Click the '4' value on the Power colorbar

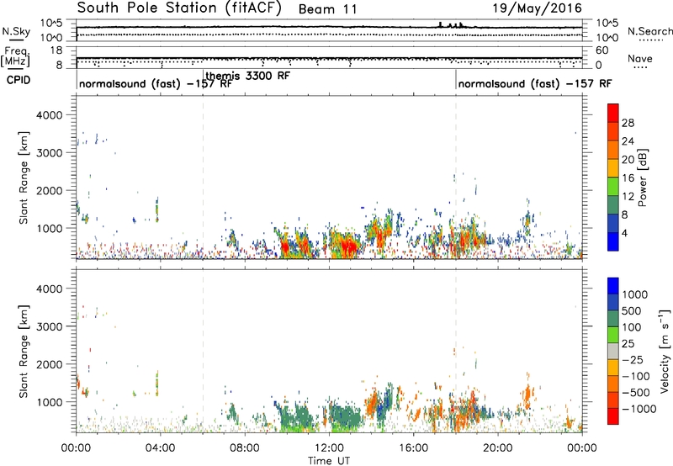point(625,233)
